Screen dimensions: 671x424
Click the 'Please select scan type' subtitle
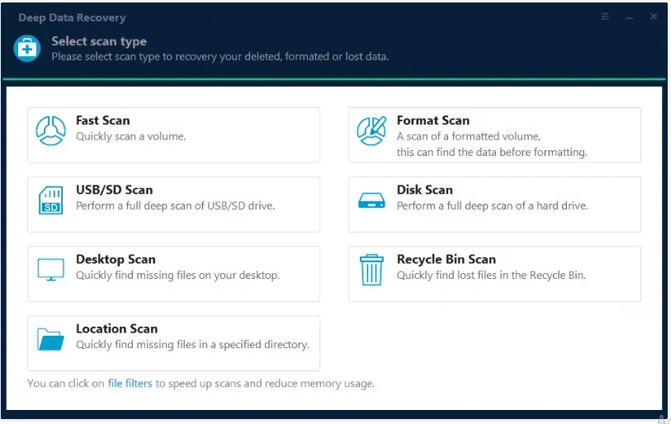220,56
